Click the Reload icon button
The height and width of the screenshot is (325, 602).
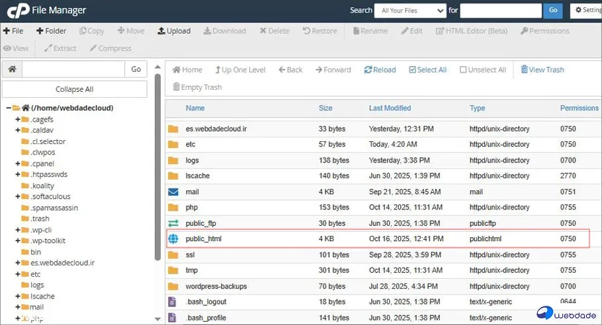point(368,70)
